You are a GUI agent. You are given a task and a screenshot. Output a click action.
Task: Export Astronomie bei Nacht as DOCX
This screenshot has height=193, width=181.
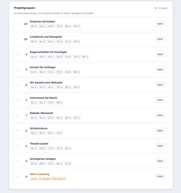click(160, 100)
